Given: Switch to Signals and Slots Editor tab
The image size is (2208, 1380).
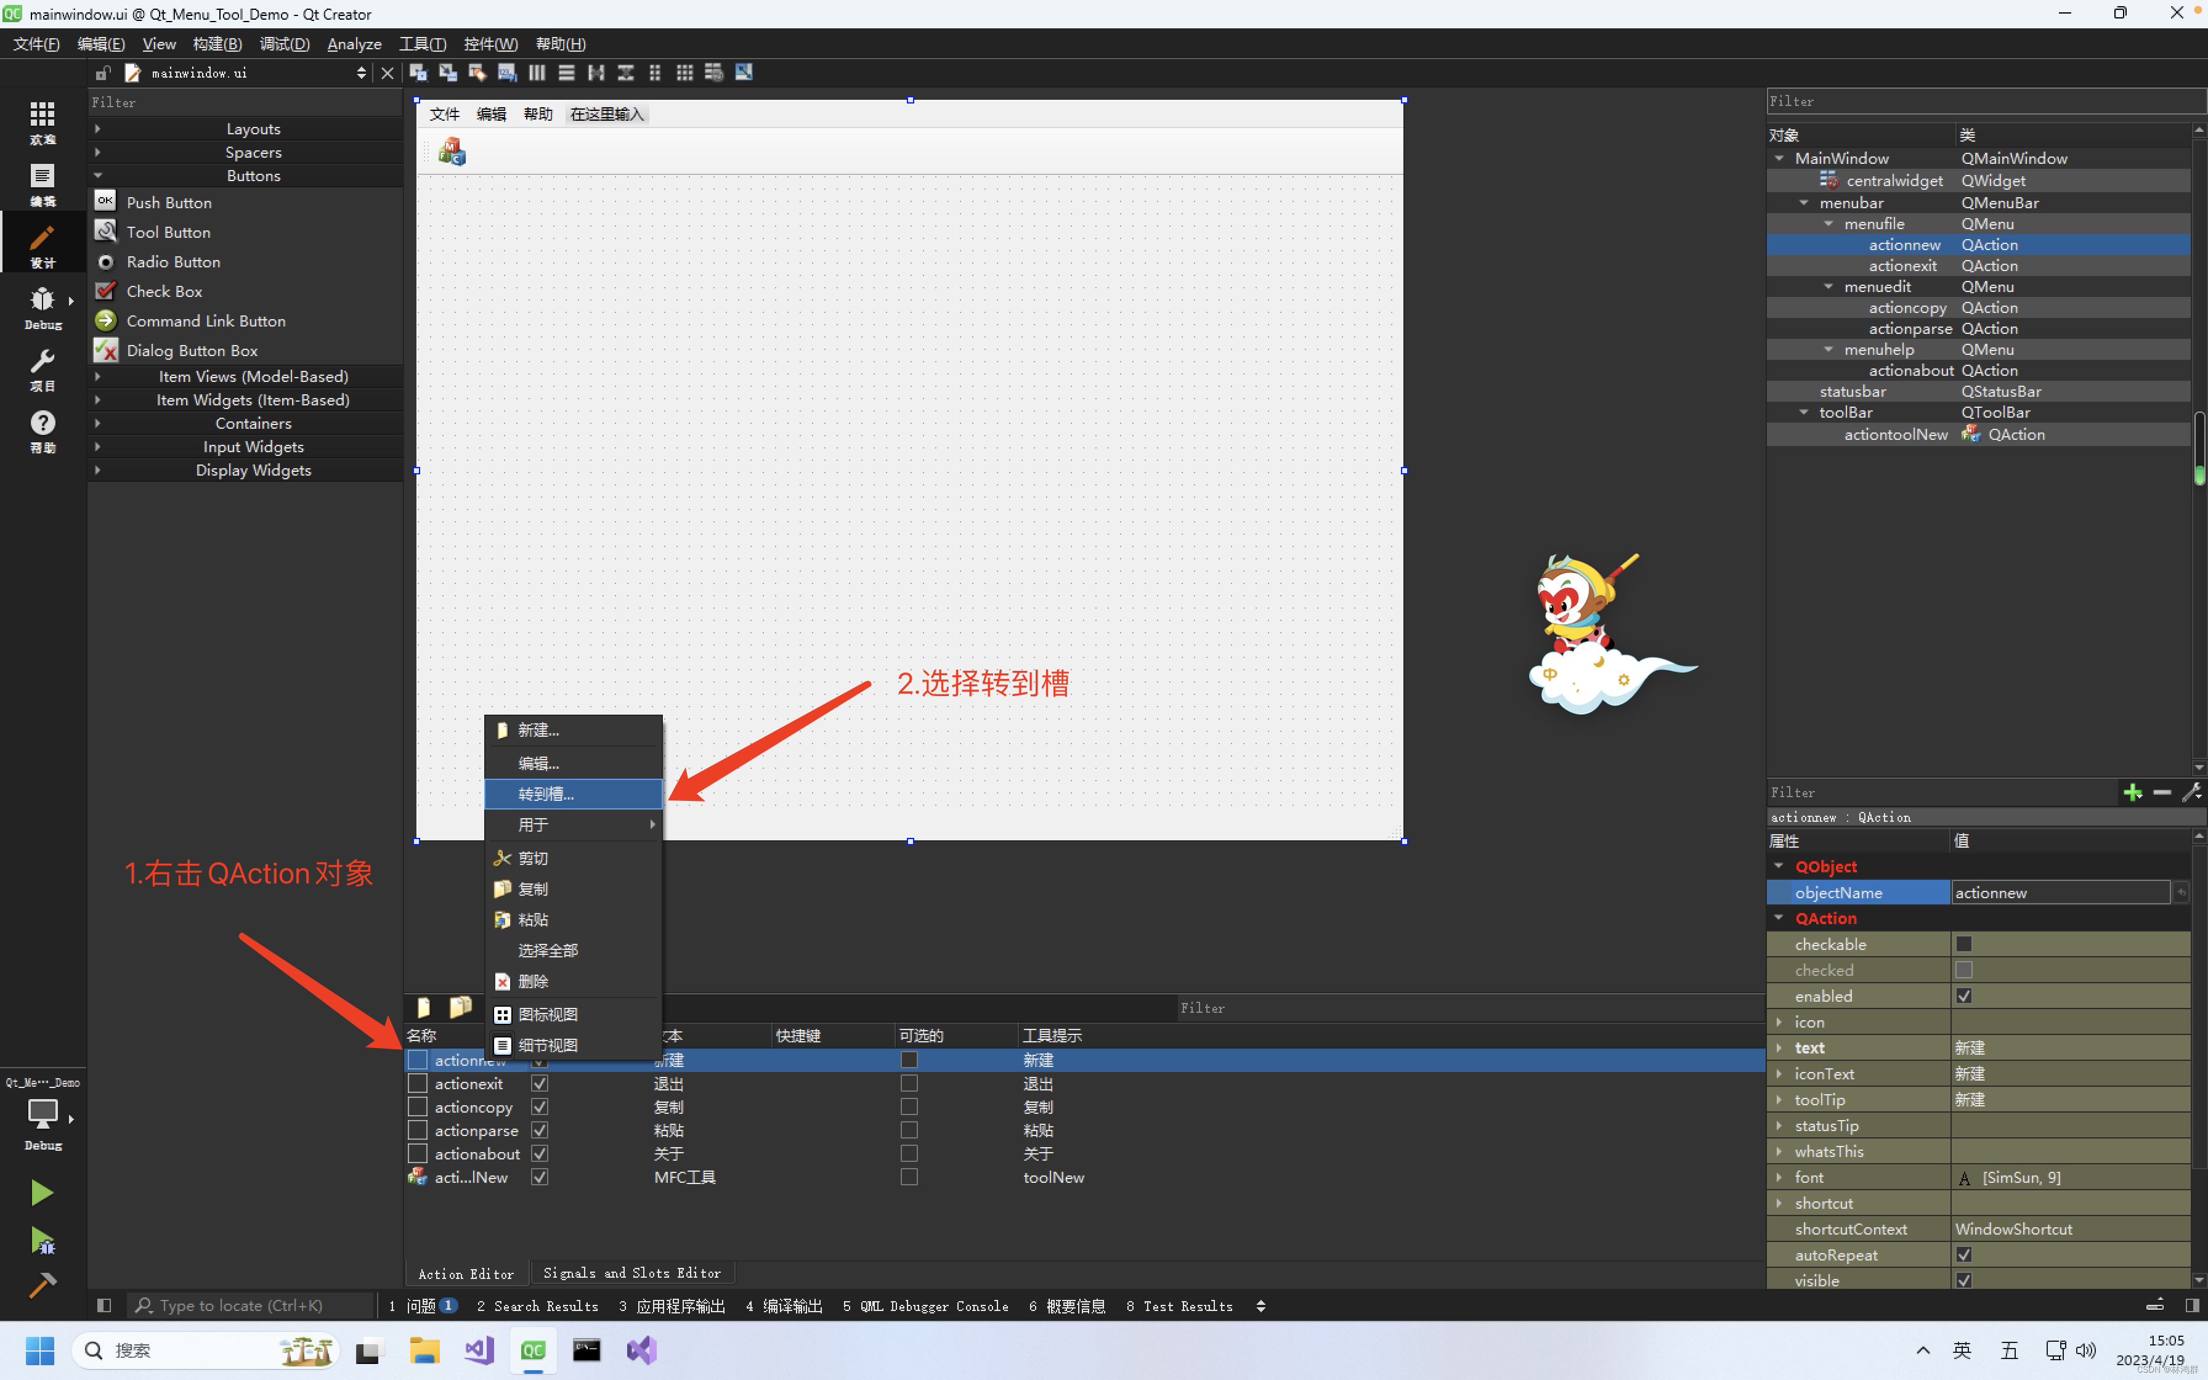Looking at the screenshot, I should [x=631, y=1272].
